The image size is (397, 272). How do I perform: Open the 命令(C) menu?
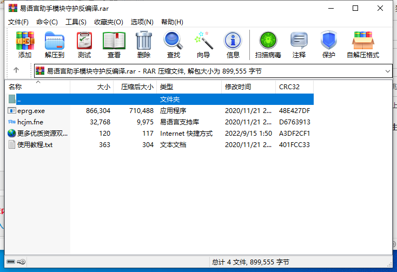[47, 22]
